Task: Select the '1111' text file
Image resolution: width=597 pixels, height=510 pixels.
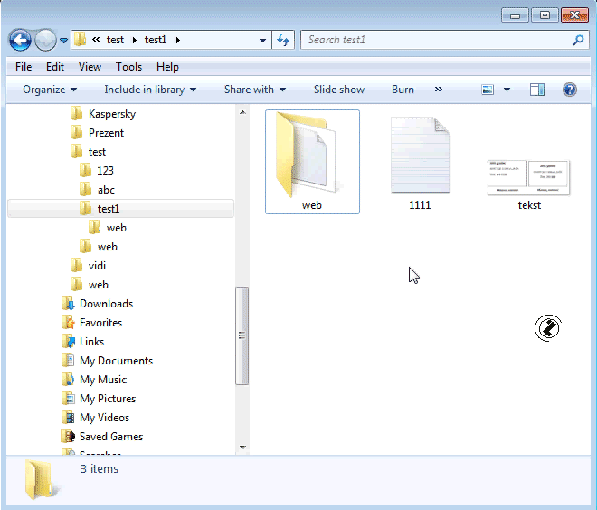Action: tap(420, 164)
